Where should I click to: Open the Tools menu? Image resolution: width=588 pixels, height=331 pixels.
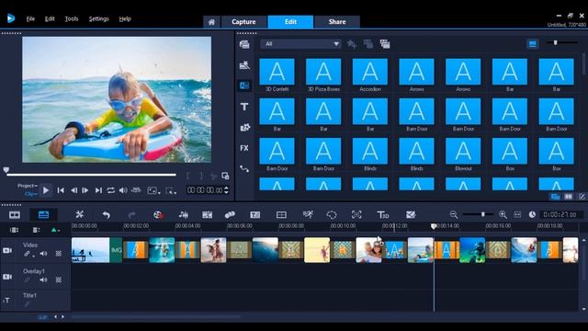(x=72, y=18)
